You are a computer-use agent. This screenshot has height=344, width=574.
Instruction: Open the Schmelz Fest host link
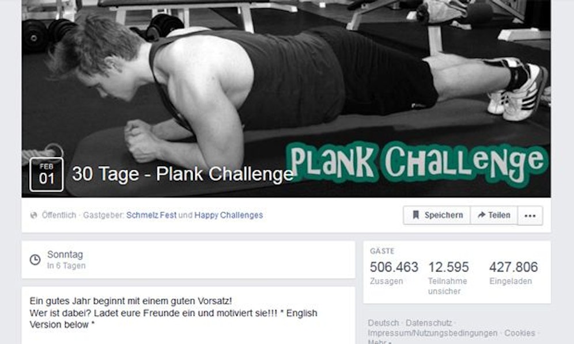(151, 215)
